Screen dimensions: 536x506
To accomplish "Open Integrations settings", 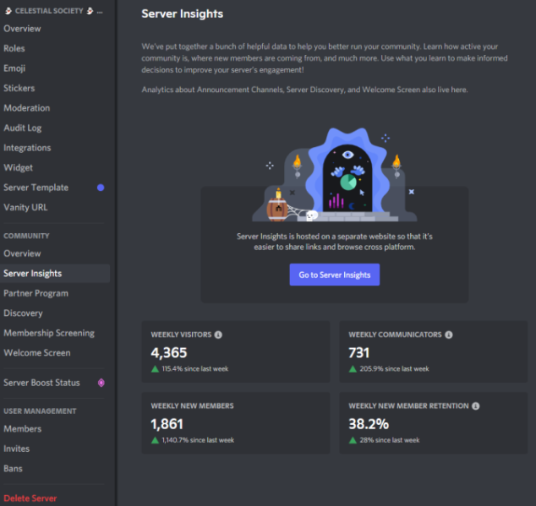I will click(27, 148).
